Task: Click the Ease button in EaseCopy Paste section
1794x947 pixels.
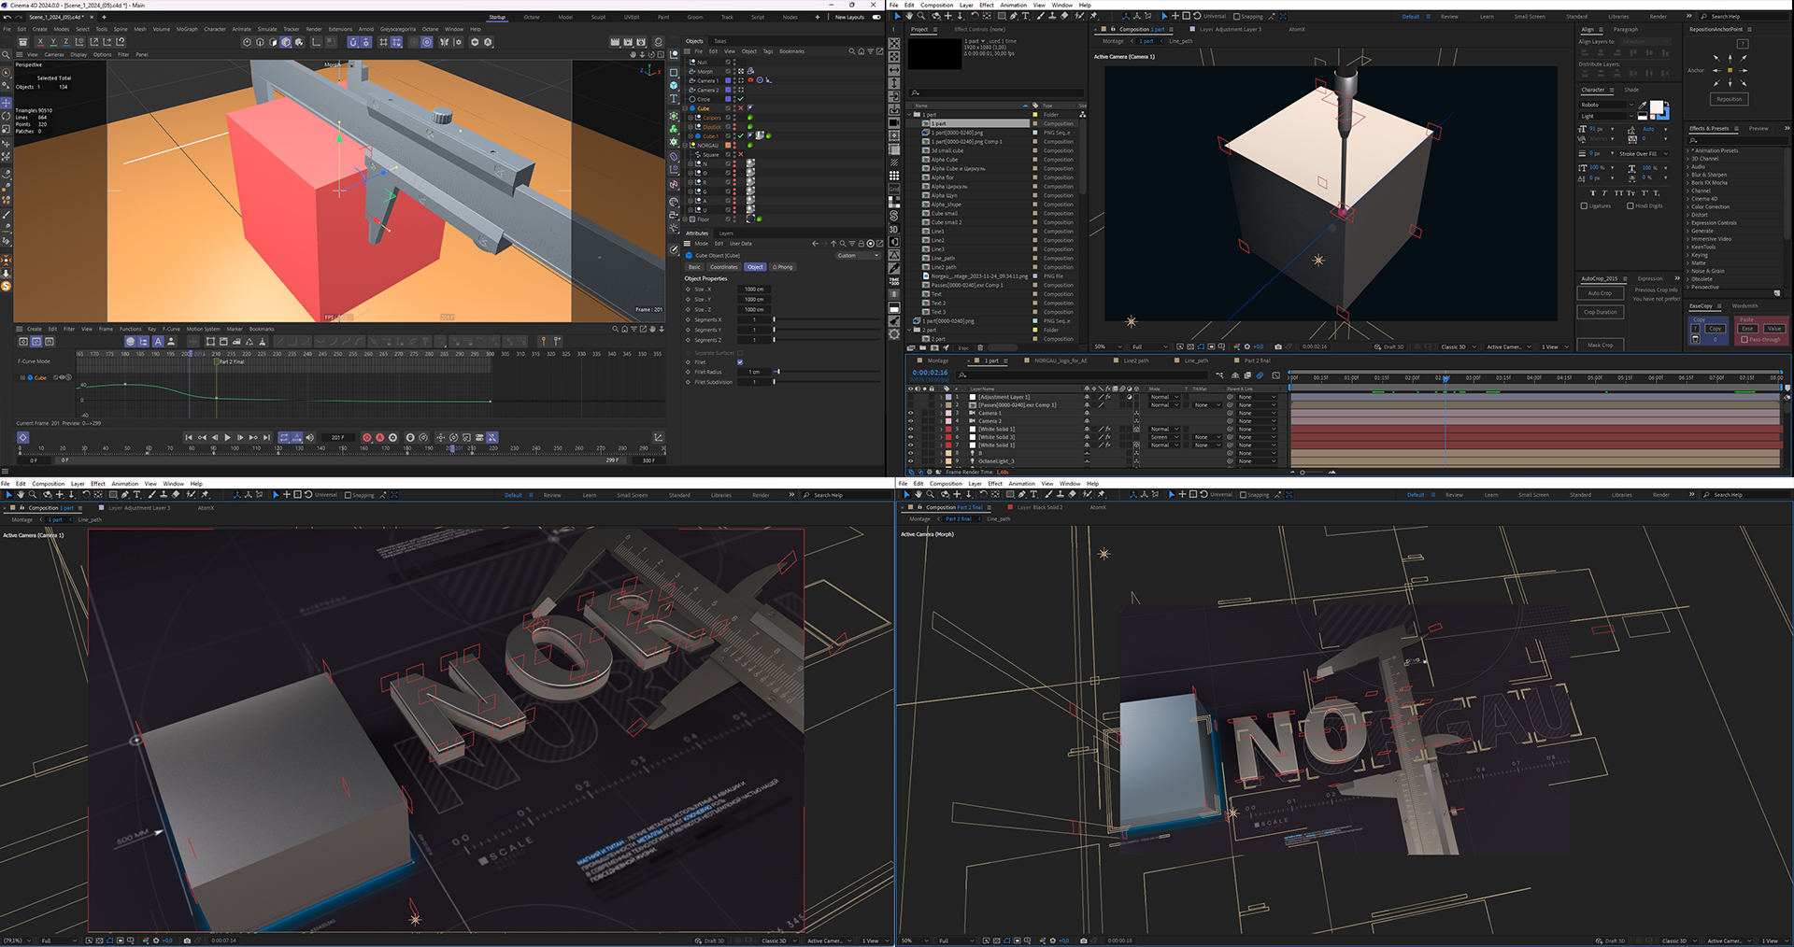Action: [1746, 329]
